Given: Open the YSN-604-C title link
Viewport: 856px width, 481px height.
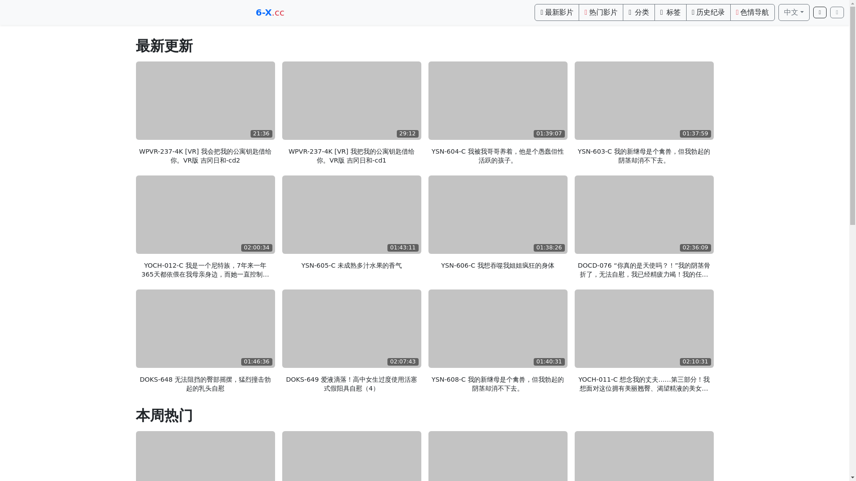Looking at the screenshot, I should [498, 156].
